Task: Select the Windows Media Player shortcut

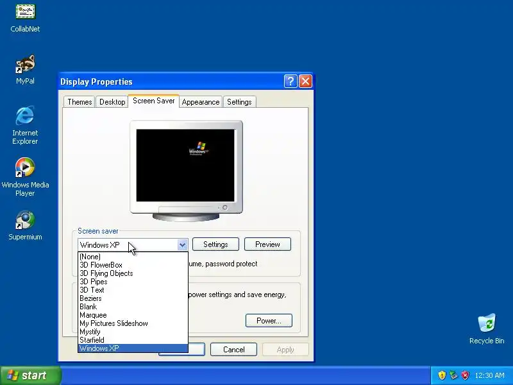Action: coord(25,177)
